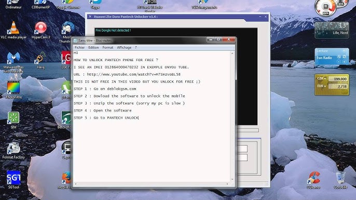Open the weather gadget showing 13° Lille
The width and height of the screenshot is (356, 200).
click(x=332, y=30)
